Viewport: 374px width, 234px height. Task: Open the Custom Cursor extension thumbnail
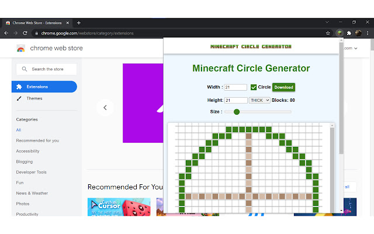[x=119, y=207]
